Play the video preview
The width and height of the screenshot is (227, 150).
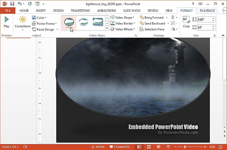pos(7,22)
